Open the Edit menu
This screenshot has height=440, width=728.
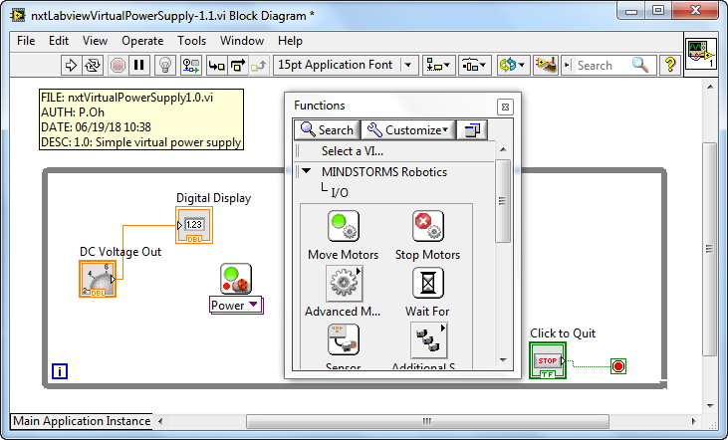[x=59, y=41]
